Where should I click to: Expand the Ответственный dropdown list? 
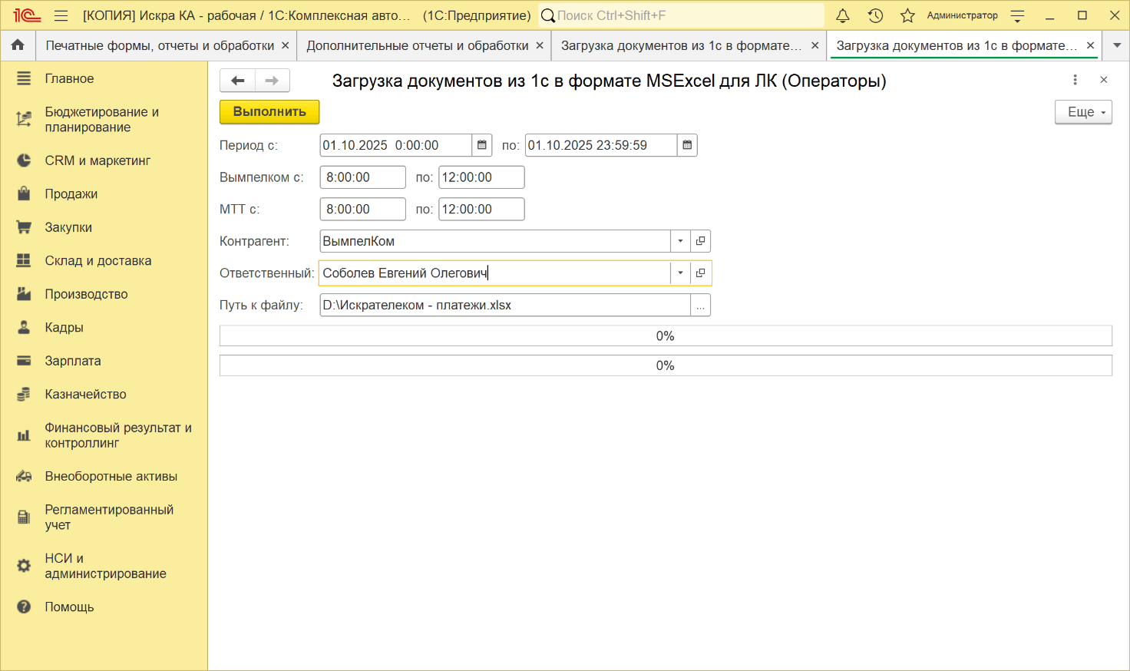coord(680,273)
